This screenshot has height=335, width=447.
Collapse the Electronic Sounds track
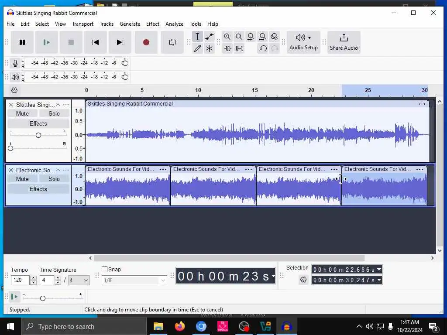click(x=58, y=171)
